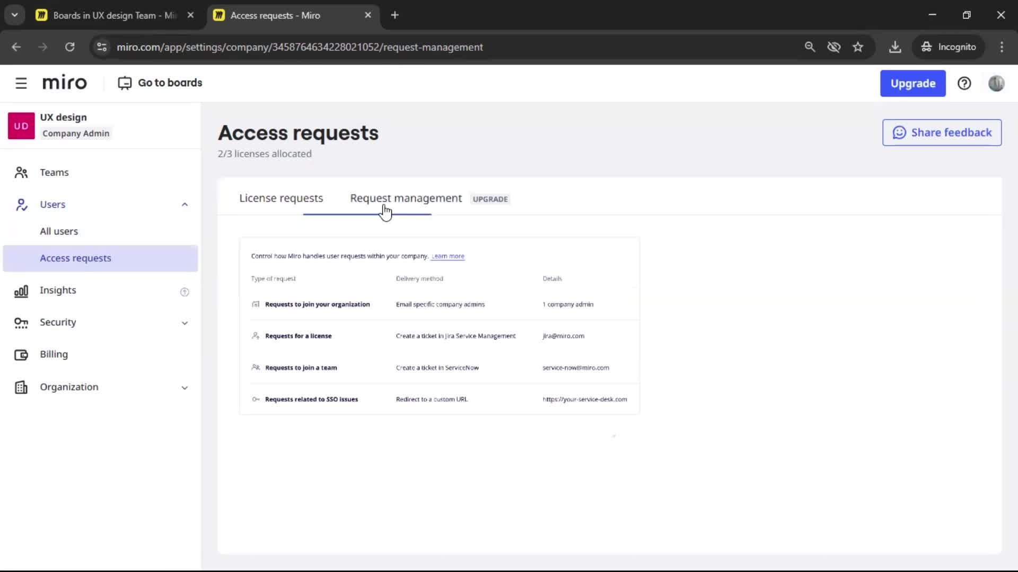Image resolution: width=1018 pixels, height=572 pixels.
Task: Open the Users sidebar item
Action: coord(52,204)
